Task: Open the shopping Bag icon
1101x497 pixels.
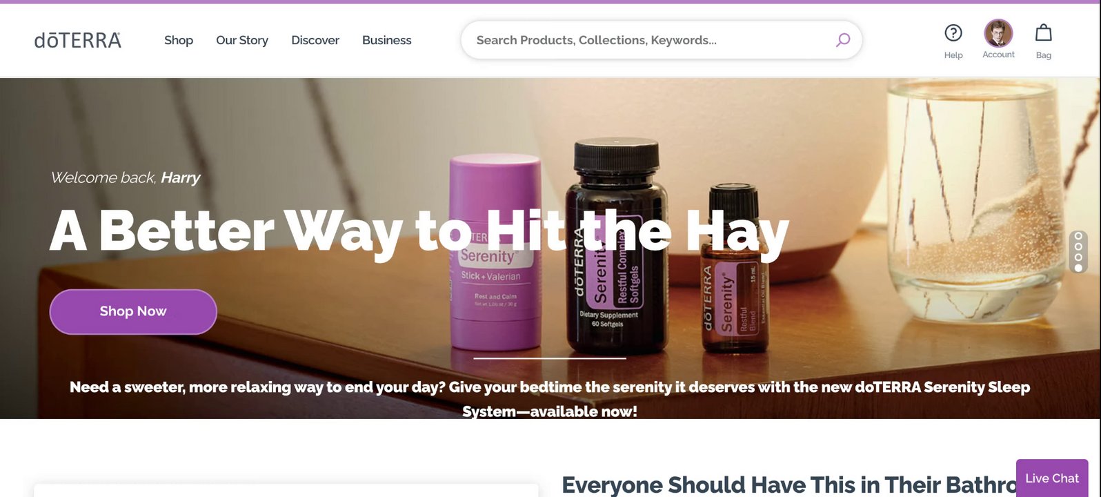Action: (1043, 32)
